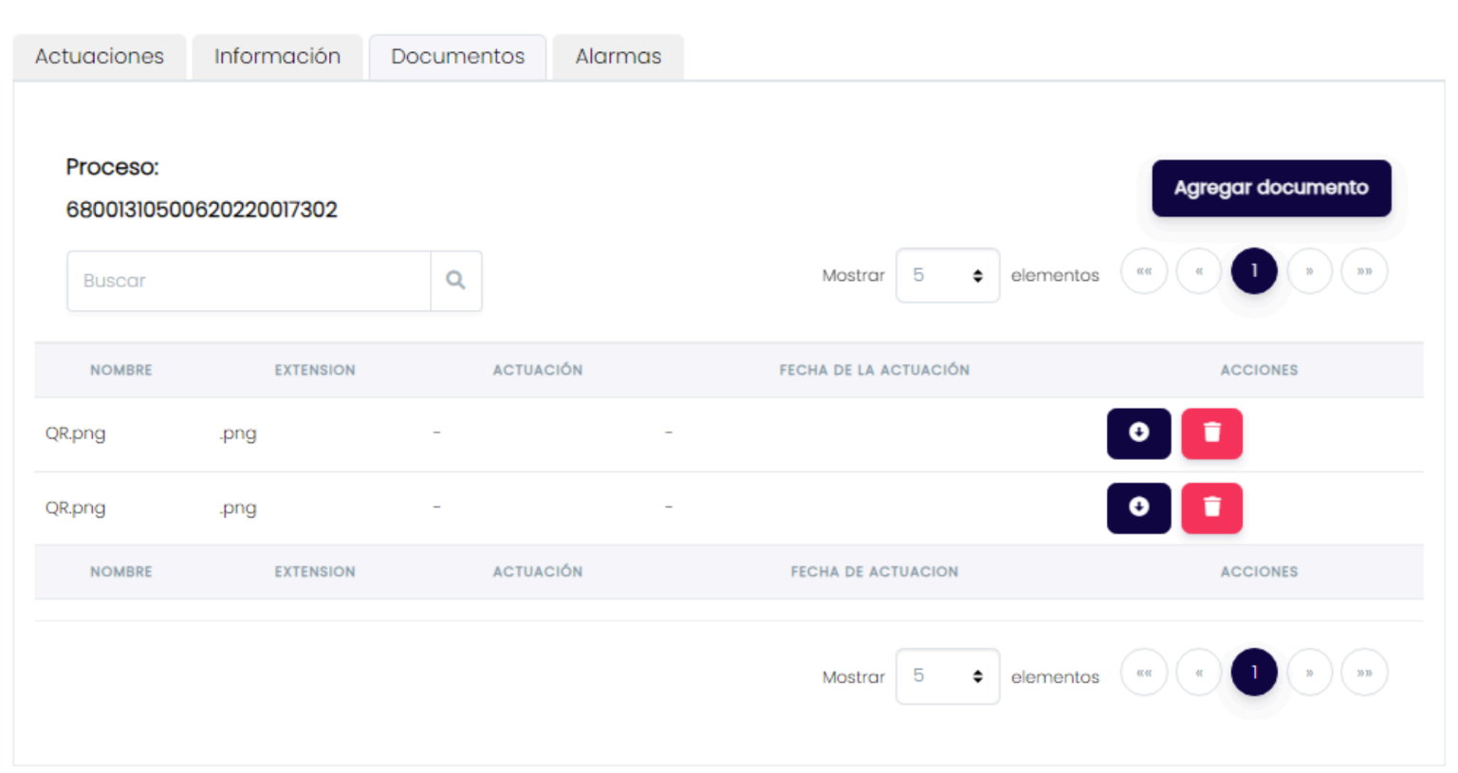Go to previous page in top pagination
This screenshot has width=1458, height=773.
pyautogui.click(x=1199, y=271)
